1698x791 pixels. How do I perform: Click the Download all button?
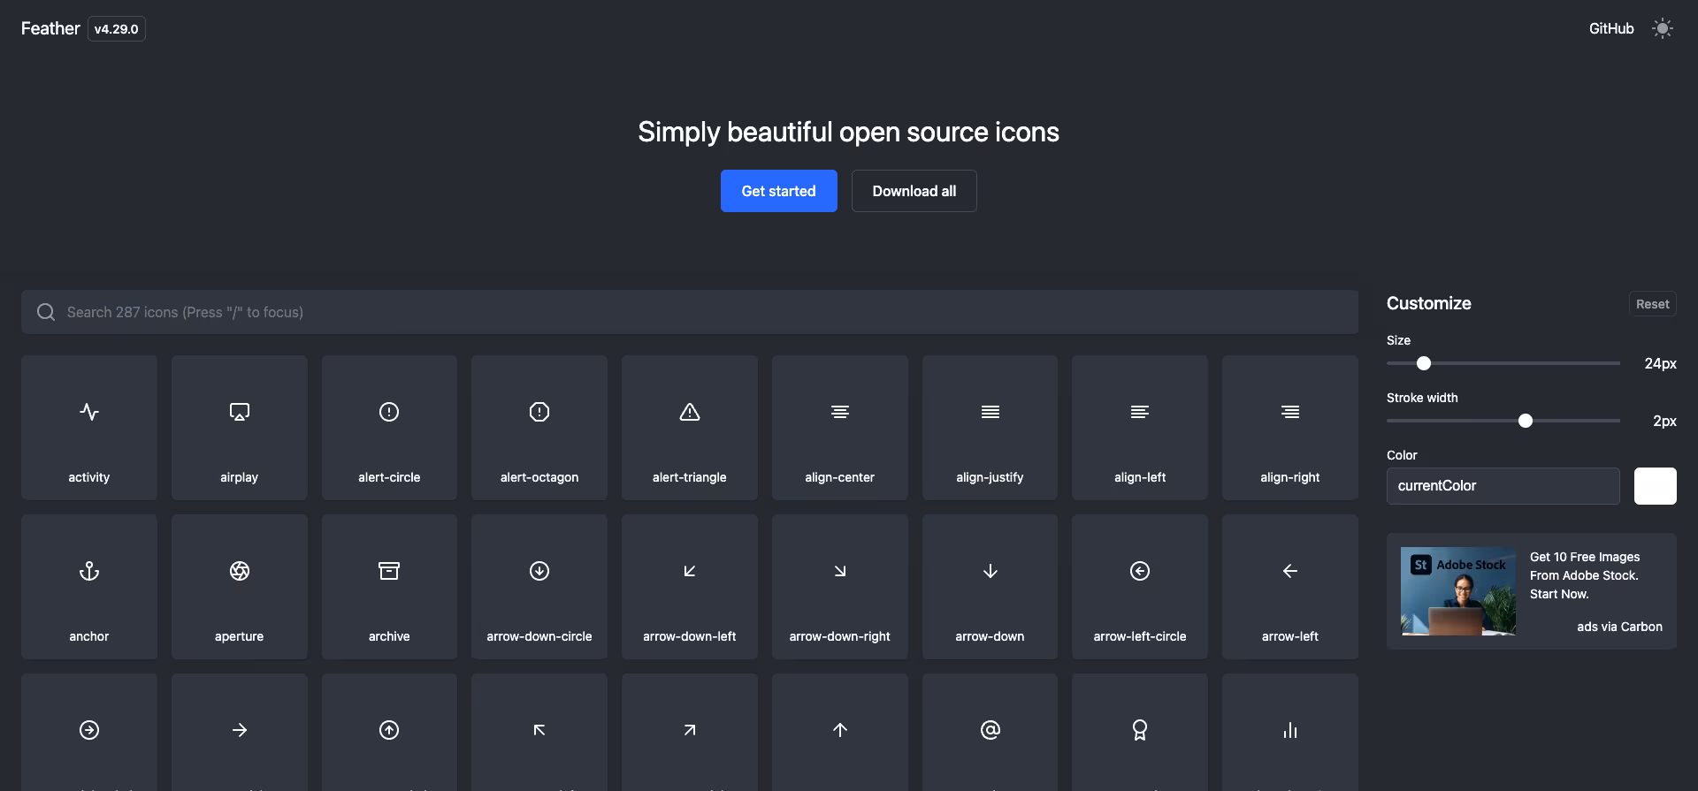click(914, 191)
